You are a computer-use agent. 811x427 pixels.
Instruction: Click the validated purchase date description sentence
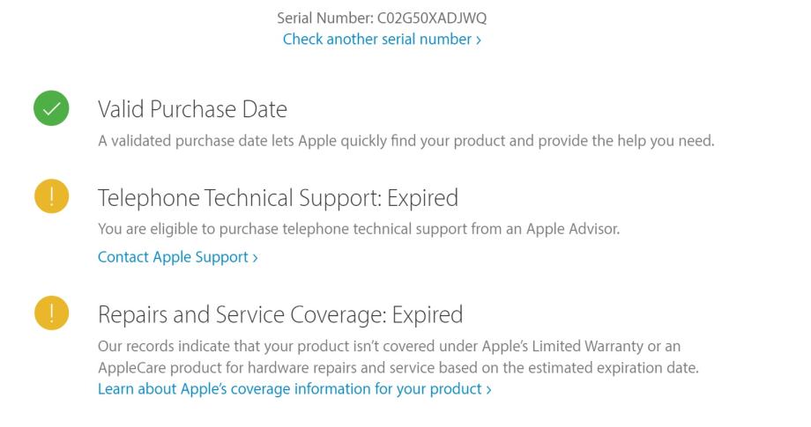click(x=405, y=141)
